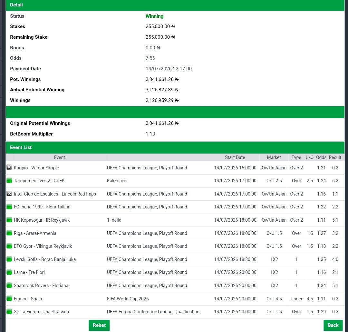Click the green status icon for Tampereen Ilves 2 - GrIFK
The image size is (348, 332).
click(9, 180)
